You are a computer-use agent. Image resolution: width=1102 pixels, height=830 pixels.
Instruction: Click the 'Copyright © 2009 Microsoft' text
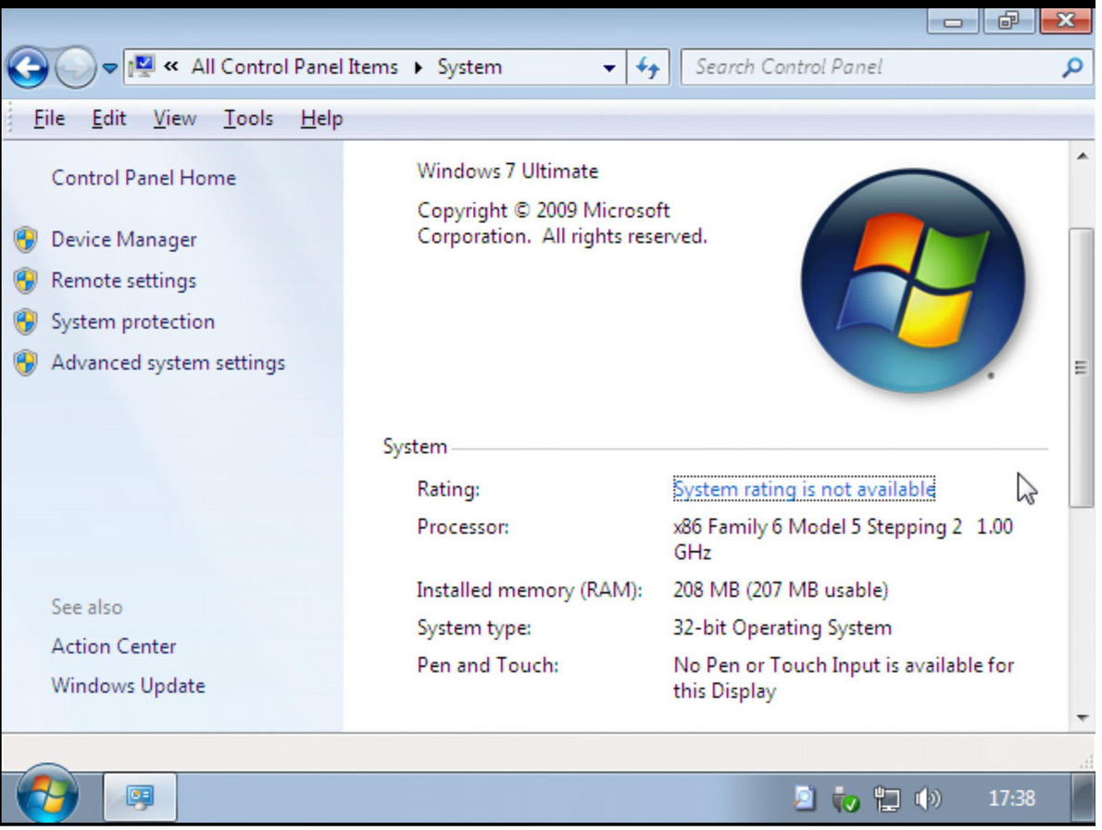pyautogui.click(x=544, y=210)
